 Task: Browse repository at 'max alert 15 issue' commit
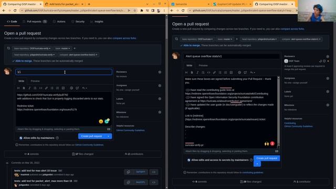coord(154,172)
